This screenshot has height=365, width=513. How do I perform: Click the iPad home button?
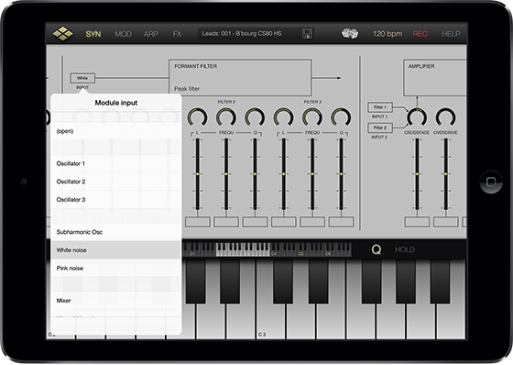tap(491, 182)
